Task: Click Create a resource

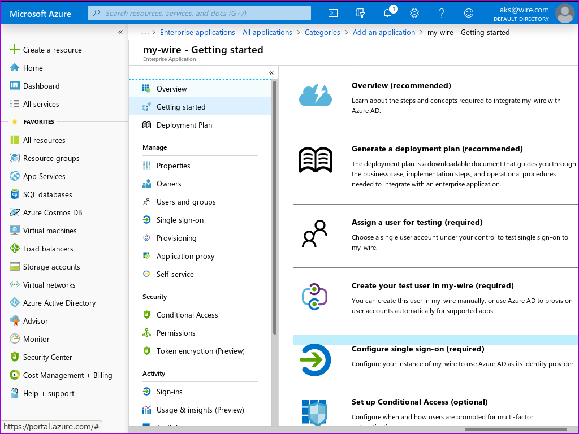Action: [x=52, y=50]
